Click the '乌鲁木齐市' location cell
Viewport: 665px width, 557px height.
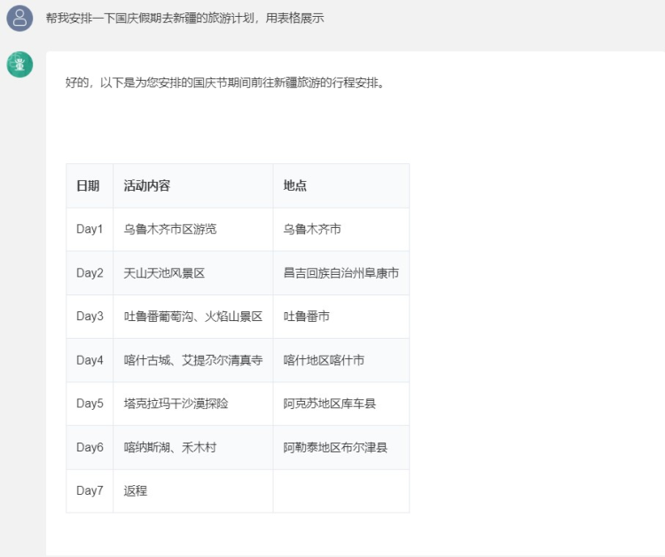[341, 230]
